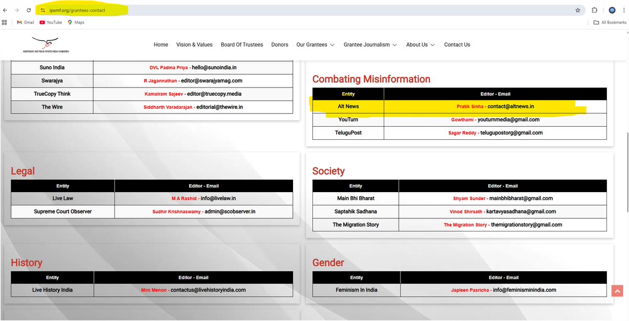Select the TrueCopy Think entity cell
This screenshot has width=629, height=321.
[52, 94]
